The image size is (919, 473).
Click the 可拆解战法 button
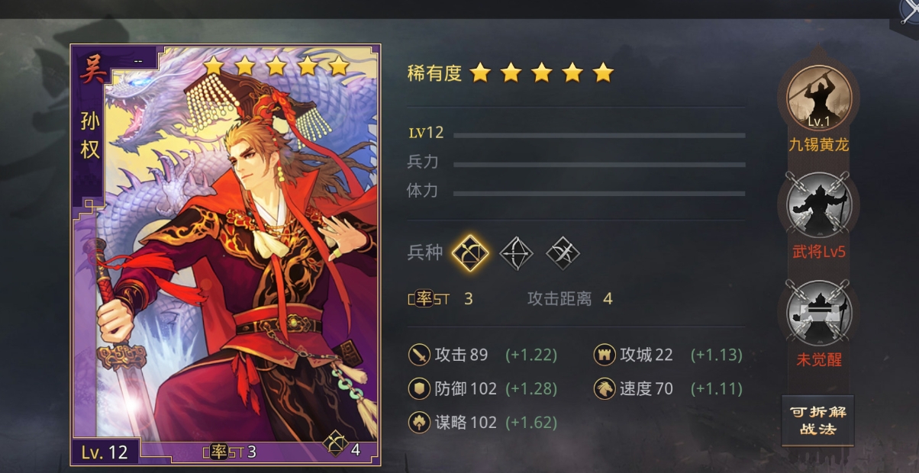pos(817,420)
